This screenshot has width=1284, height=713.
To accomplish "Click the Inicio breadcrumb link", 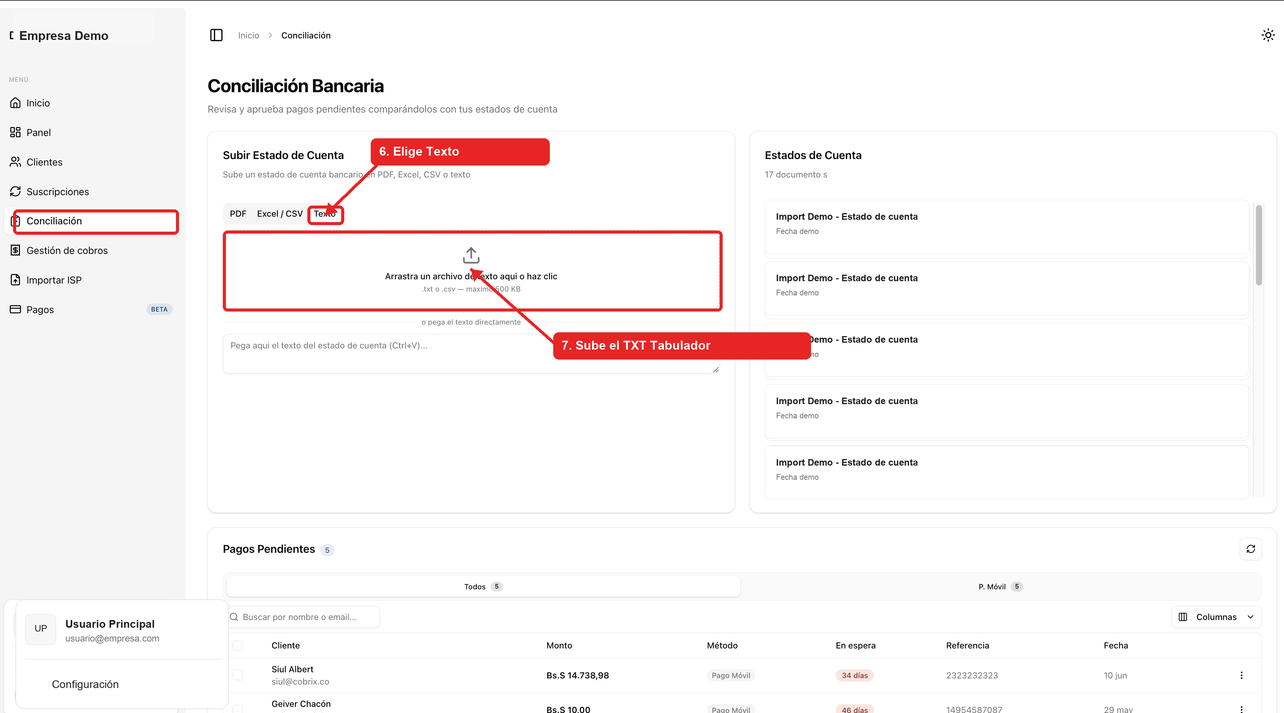I will pyautogui.click(x=248, y=35).
